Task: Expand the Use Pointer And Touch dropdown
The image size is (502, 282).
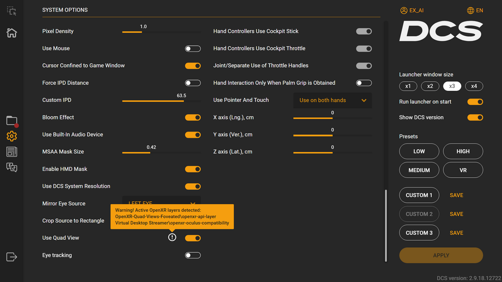Action: point(332,100)
